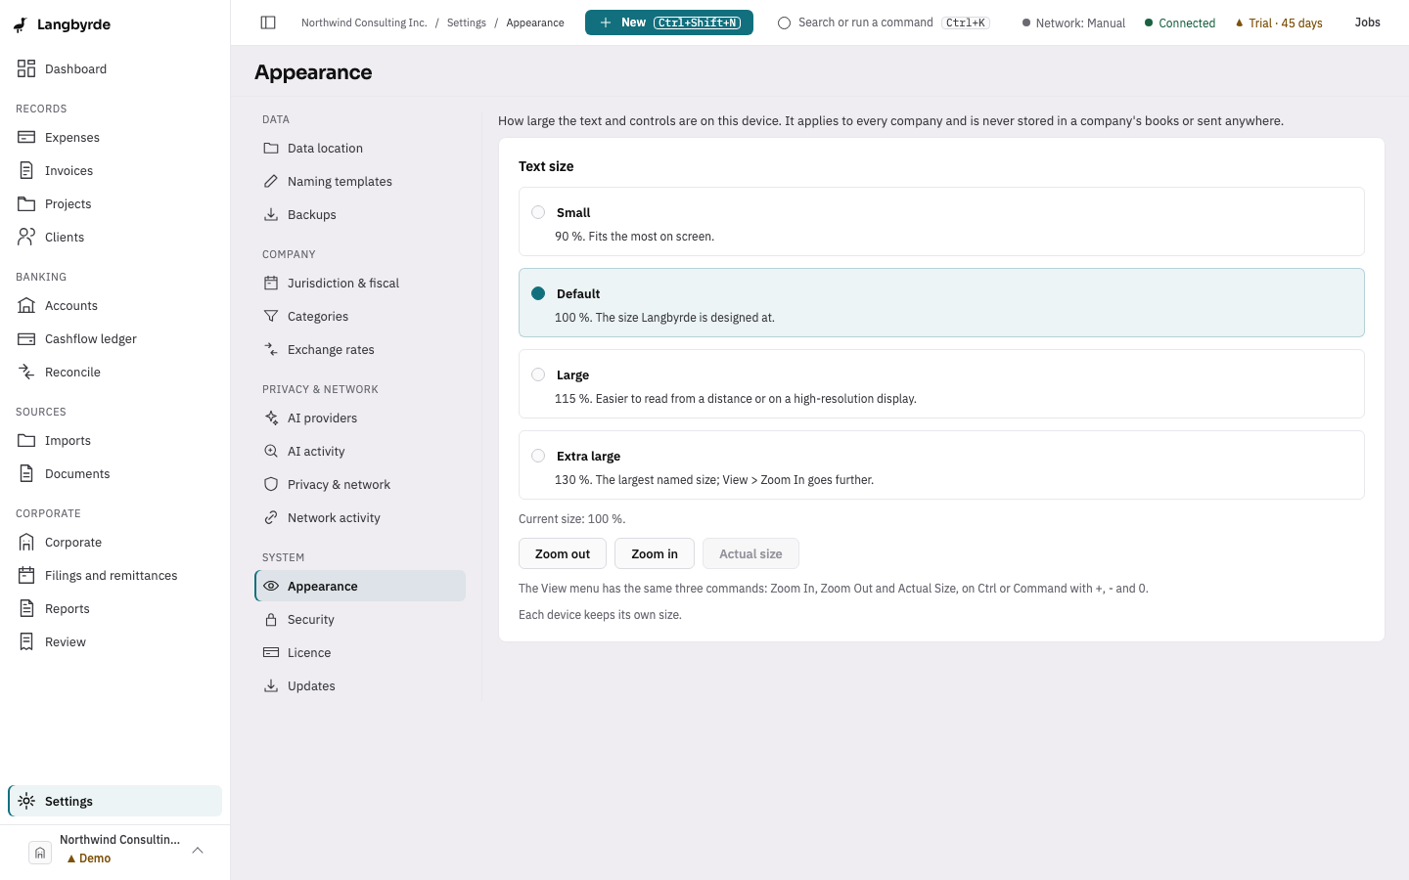Open Dashboard via its grid icon

click(x=26, y=68)
